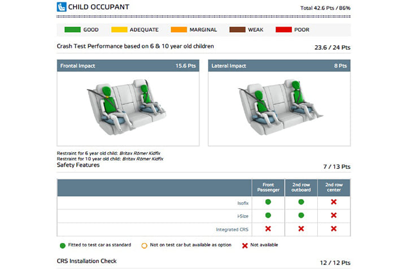415x274 pixels.
Task: Click the Safety Features section heading
Action: pyautogui.click(x=78, y=165)
